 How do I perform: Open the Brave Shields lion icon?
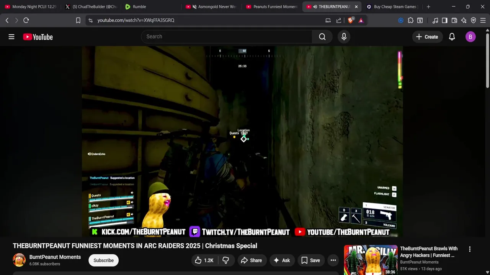[x=350, y=20]
